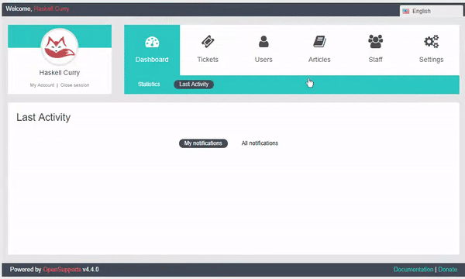Switch to the Statistics sub-tab
The height and width of the screenshot is (279, 465).
click(149, 84)
